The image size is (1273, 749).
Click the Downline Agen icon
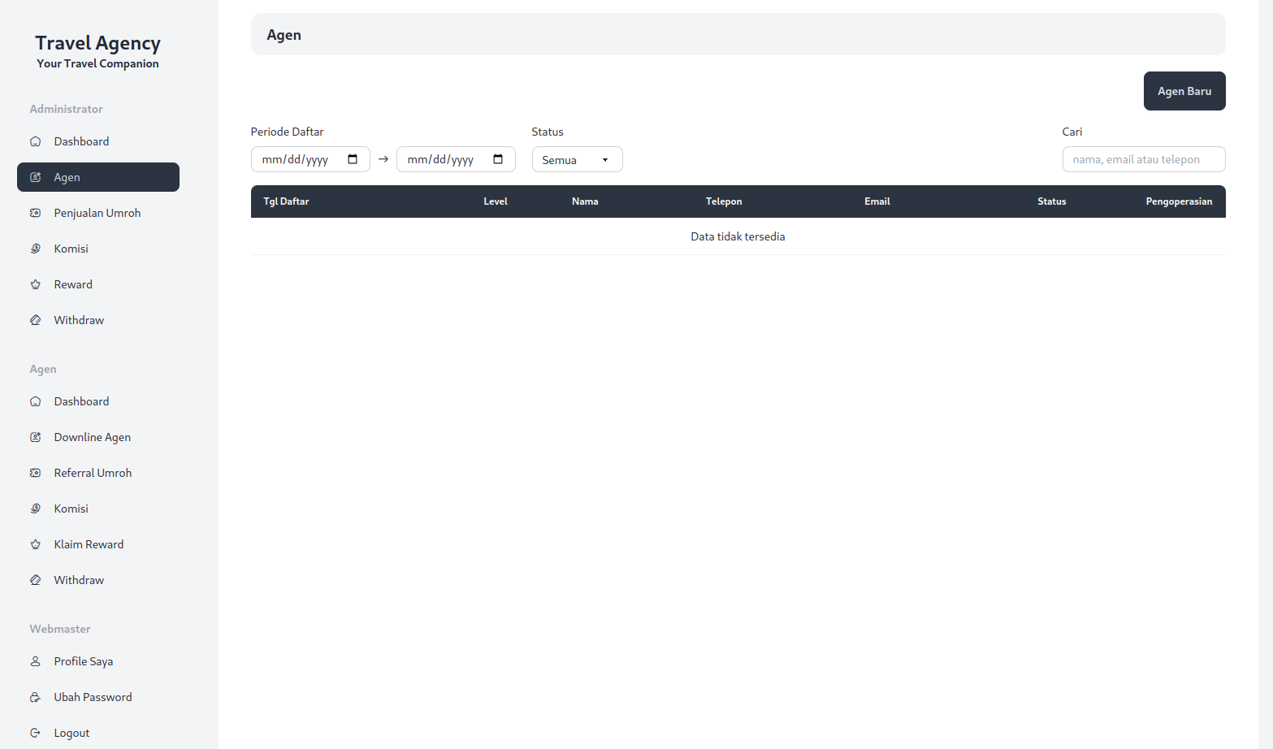coord(35,437)
